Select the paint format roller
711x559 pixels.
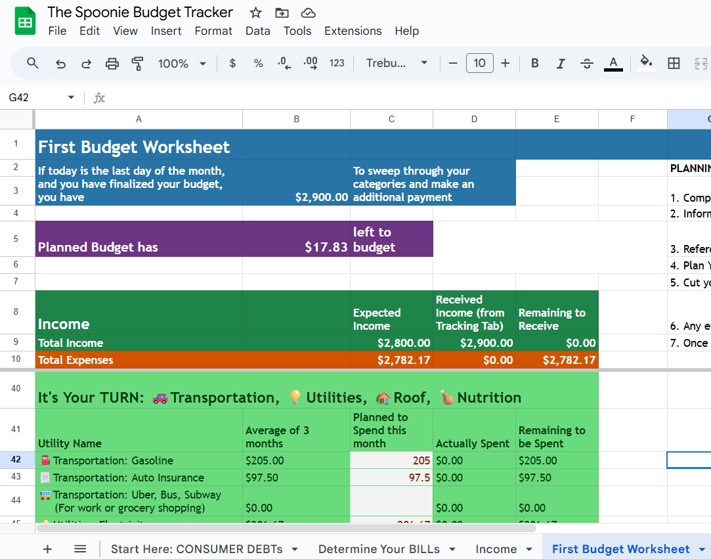pos(137,64)
